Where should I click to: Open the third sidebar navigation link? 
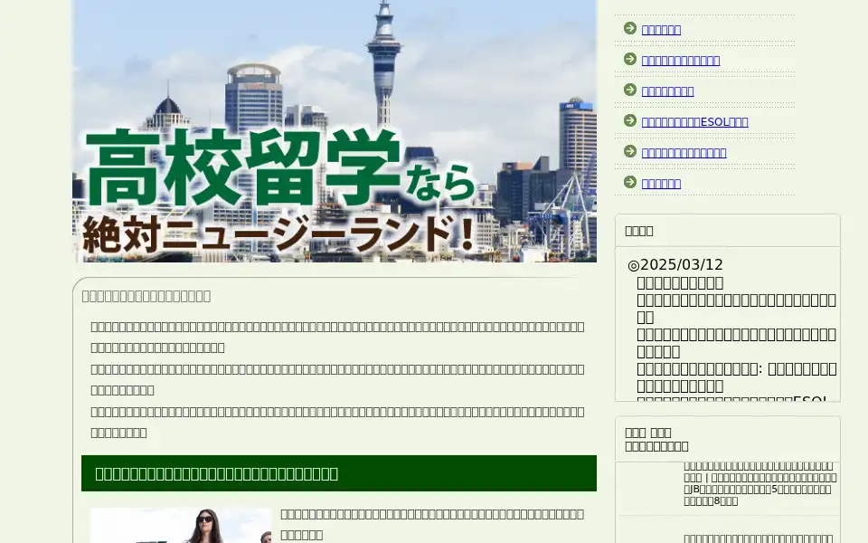pyautogui.click(x=667, y=91)
